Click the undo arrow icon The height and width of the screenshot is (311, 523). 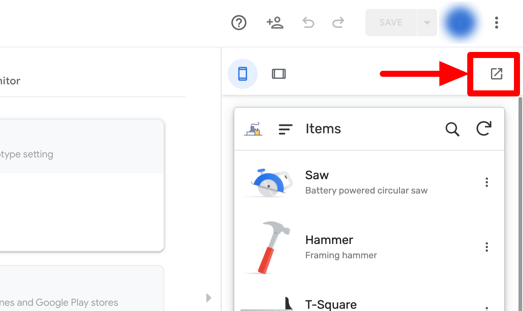click(x=308, y=23)
